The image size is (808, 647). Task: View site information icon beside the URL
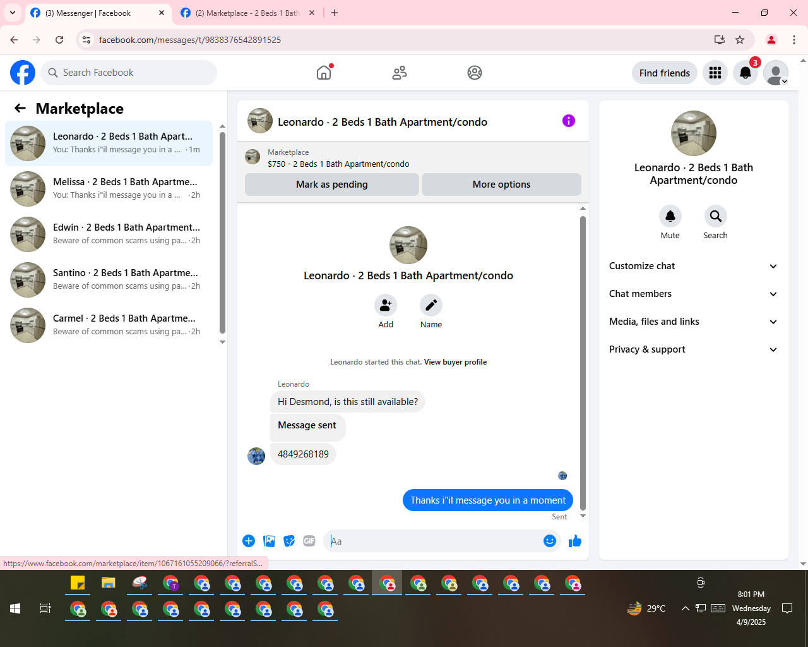click(x=86, y=40)
